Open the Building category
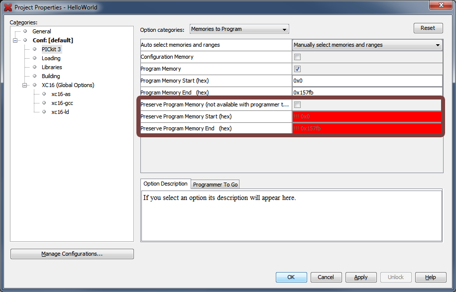Viewport: 456px width, 292px height. click(x=51, y=76)
